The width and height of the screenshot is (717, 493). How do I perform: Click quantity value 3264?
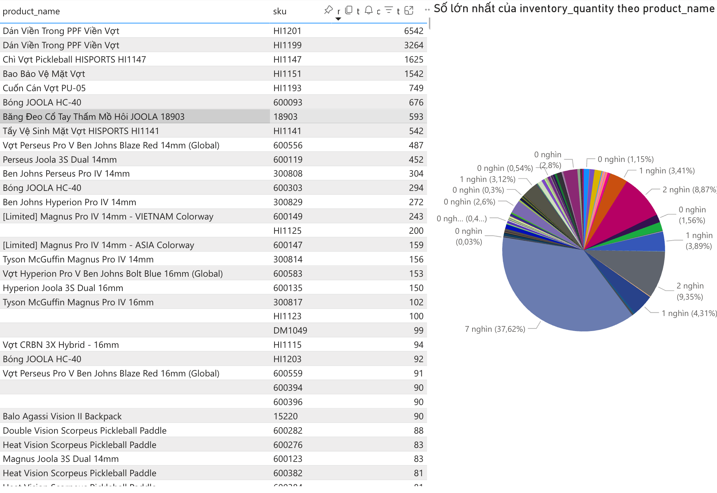click(x=413, y=45)
